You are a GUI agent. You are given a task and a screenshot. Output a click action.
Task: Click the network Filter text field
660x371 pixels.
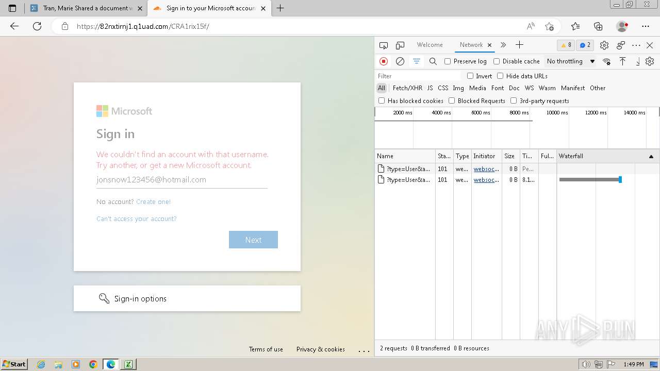418,76
